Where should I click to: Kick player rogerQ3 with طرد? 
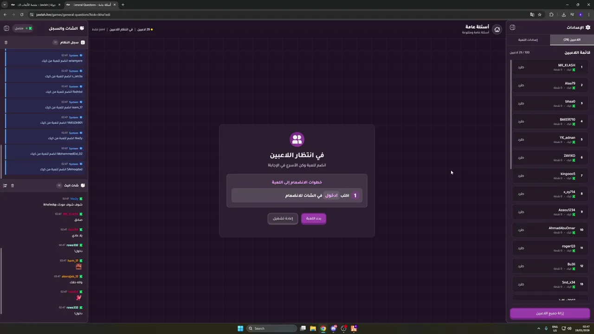pyautogui.click(x=521, y=248)
